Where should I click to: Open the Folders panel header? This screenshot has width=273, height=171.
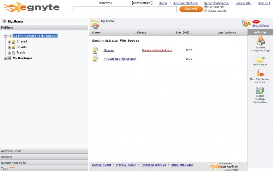[x=44, y=27]
